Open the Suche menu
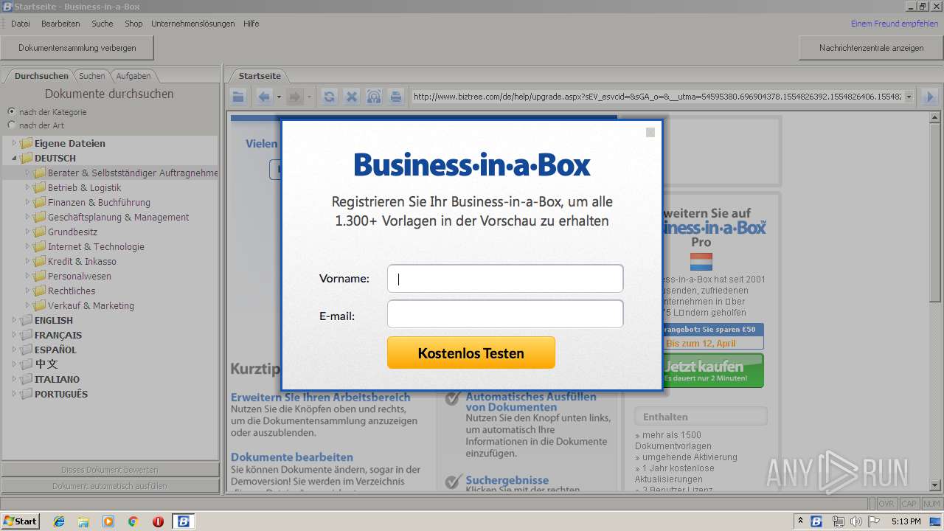Image resolution: width=944 pixels, height=531 pixels. pyautogui.click(x=103, y=24)
